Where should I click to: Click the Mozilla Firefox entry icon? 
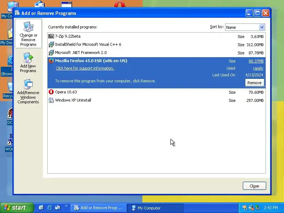[x=51, y=61]
